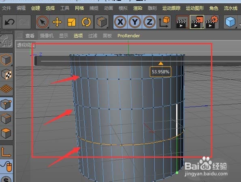Open the ProRender viewport menu
This screenshot has width=241, height=182.
click(x=129, y=36)
